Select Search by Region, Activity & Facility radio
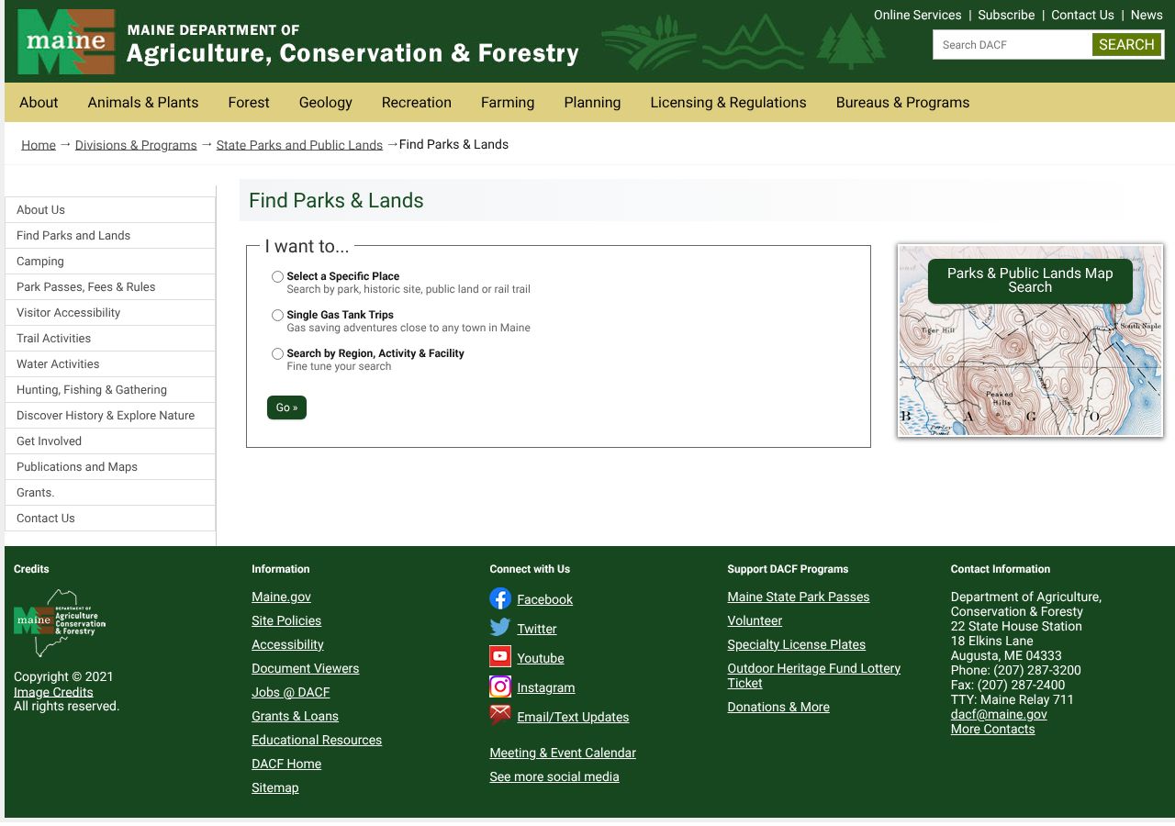This screenshot has width=1175, height=826. tap(277, 353)
